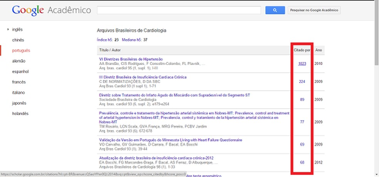Select chinês in language sidebar
The height and width of the screenshot is (177, 379).
pyautogui.click(x=18, y=40)
